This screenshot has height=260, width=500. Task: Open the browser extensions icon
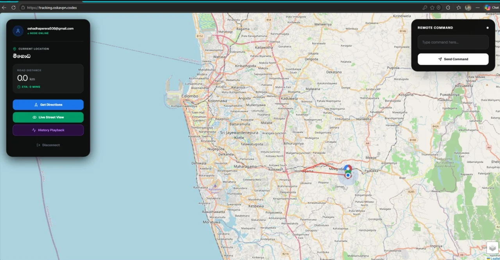[x=448, y=7]
